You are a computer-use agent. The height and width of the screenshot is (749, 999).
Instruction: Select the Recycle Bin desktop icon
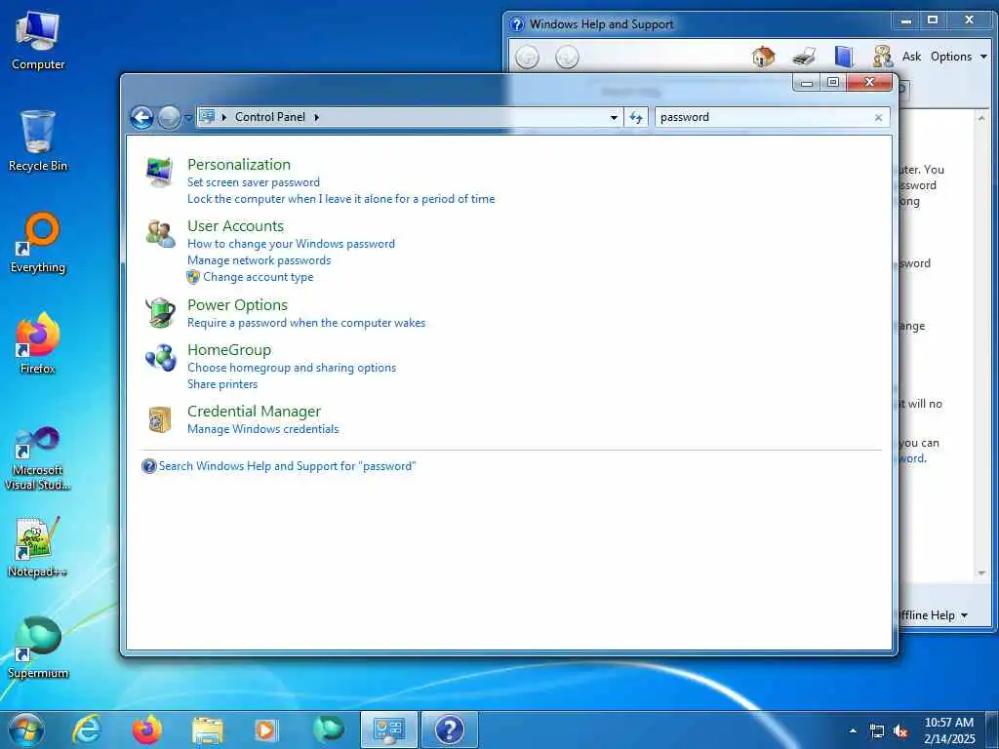point(38,141)
